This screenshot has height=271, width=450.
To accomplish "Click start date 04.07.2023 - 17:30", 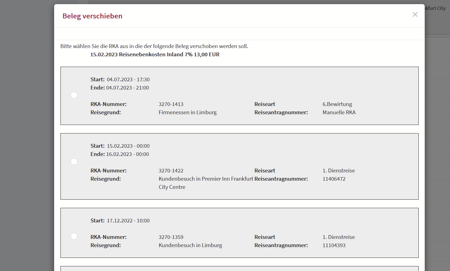I will pos(128,80).
